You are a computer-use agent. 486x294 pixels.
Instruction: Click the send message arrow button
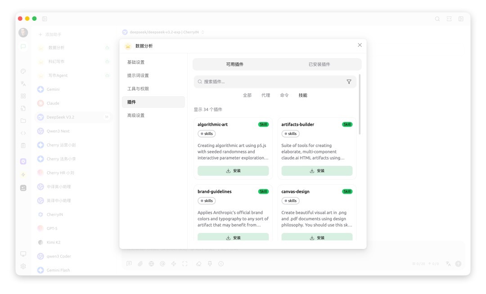[459, 264]
